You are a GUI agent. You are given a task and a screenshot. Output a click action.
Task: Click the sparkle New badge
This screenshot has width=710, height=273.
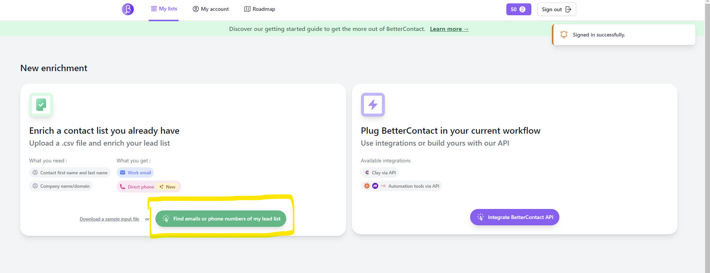(167, 187)
